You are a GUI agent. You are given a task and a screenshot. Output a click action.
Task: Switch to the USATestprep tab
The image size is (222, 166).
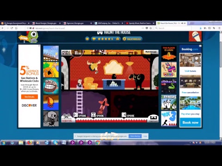pos(109,23)
